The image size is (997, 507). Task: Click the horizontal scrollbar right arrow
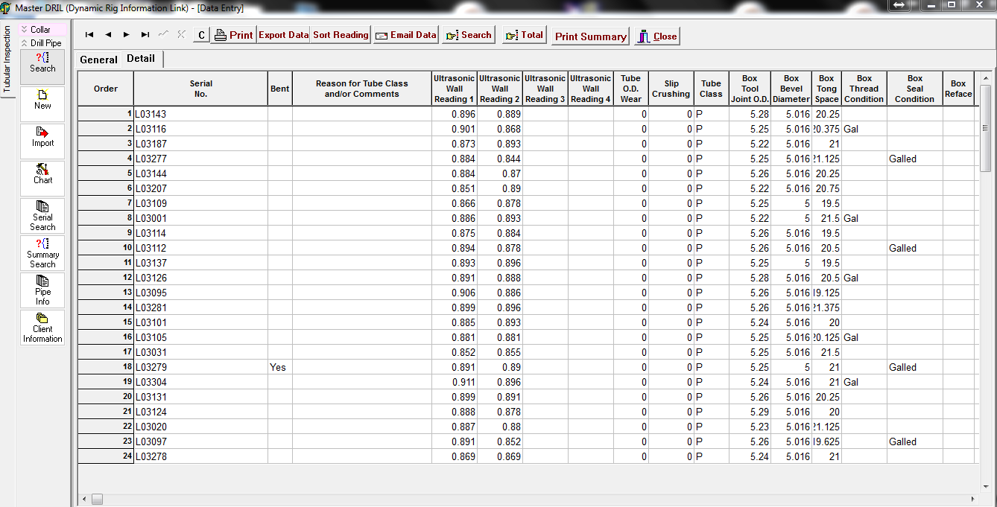(x=972, y=499)
